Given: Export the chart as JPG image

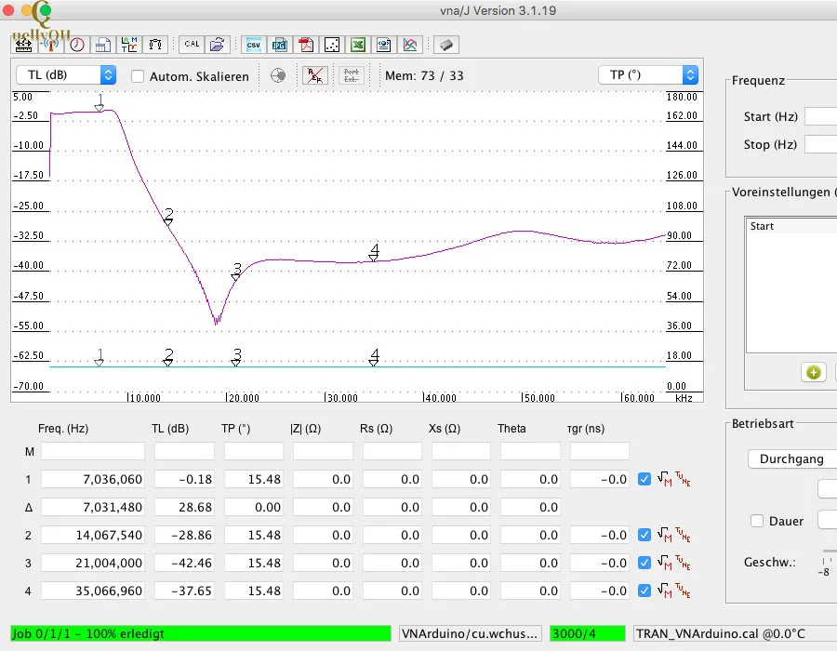Looking at the screenshot, I should tap(279, 45).
